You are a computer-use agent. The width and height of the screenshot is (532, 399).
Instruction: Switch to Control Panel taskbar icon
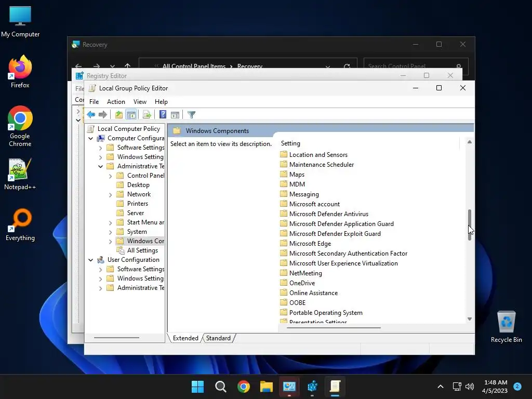[289, 387]
